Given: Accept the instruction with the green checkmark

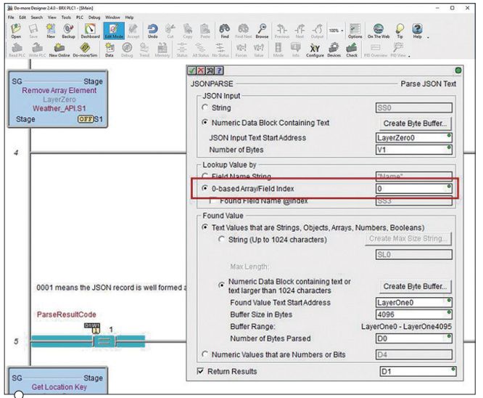Looking at the screenshot, I should 191,70.
